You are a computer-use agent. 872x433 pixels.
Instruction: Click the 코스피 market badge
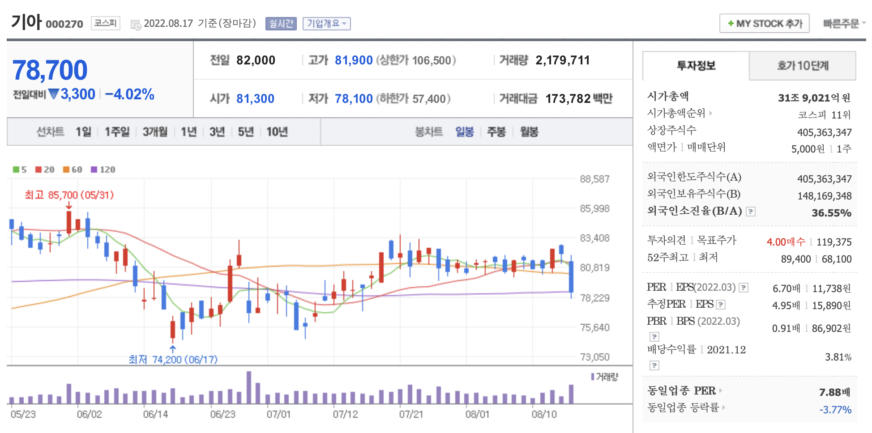(x=106, y=23)
